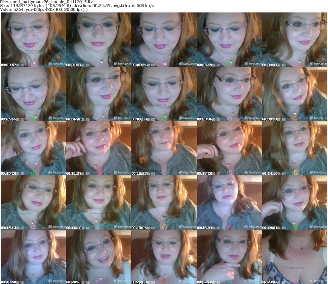Open the thumbnail stamped 00:03:49
Image resolution: width=328 pixels, height=284 pixels.
pyautogui.click(x=229, y=40)
